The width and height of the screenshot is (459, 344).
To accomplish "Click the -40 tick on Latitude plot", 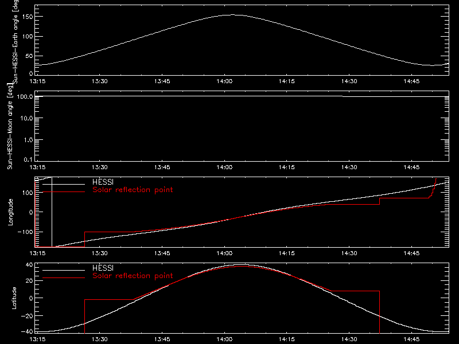I will pos(27,331).
